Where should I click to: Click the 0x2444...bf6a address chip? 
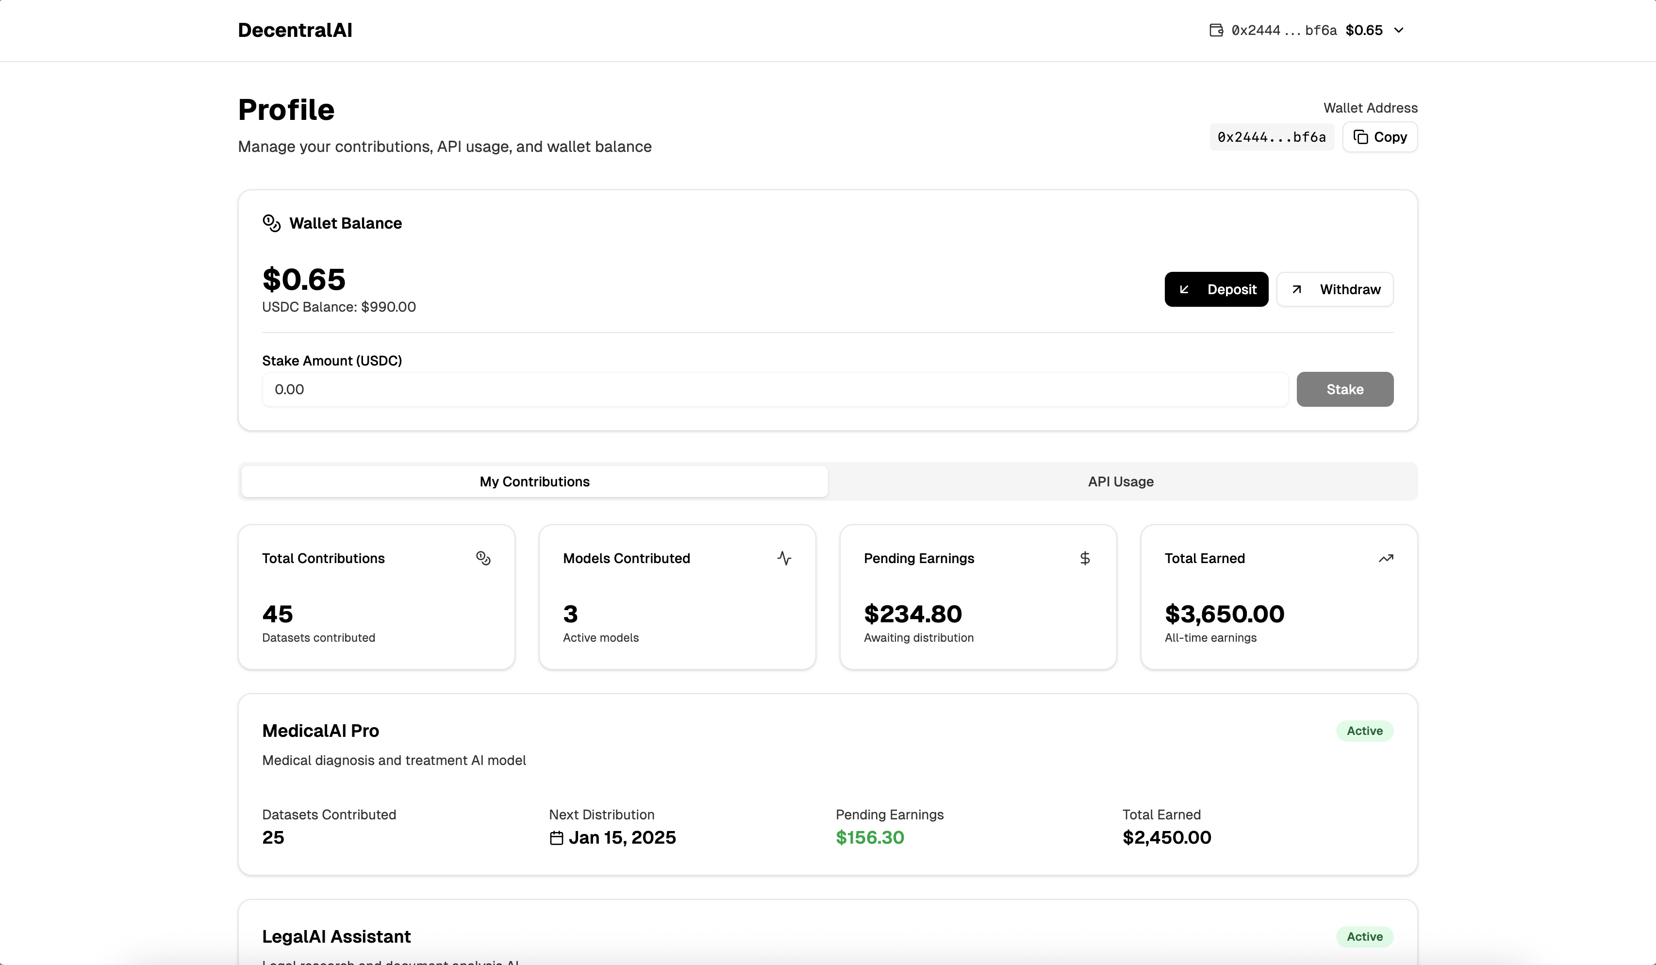coord(1271,137)
